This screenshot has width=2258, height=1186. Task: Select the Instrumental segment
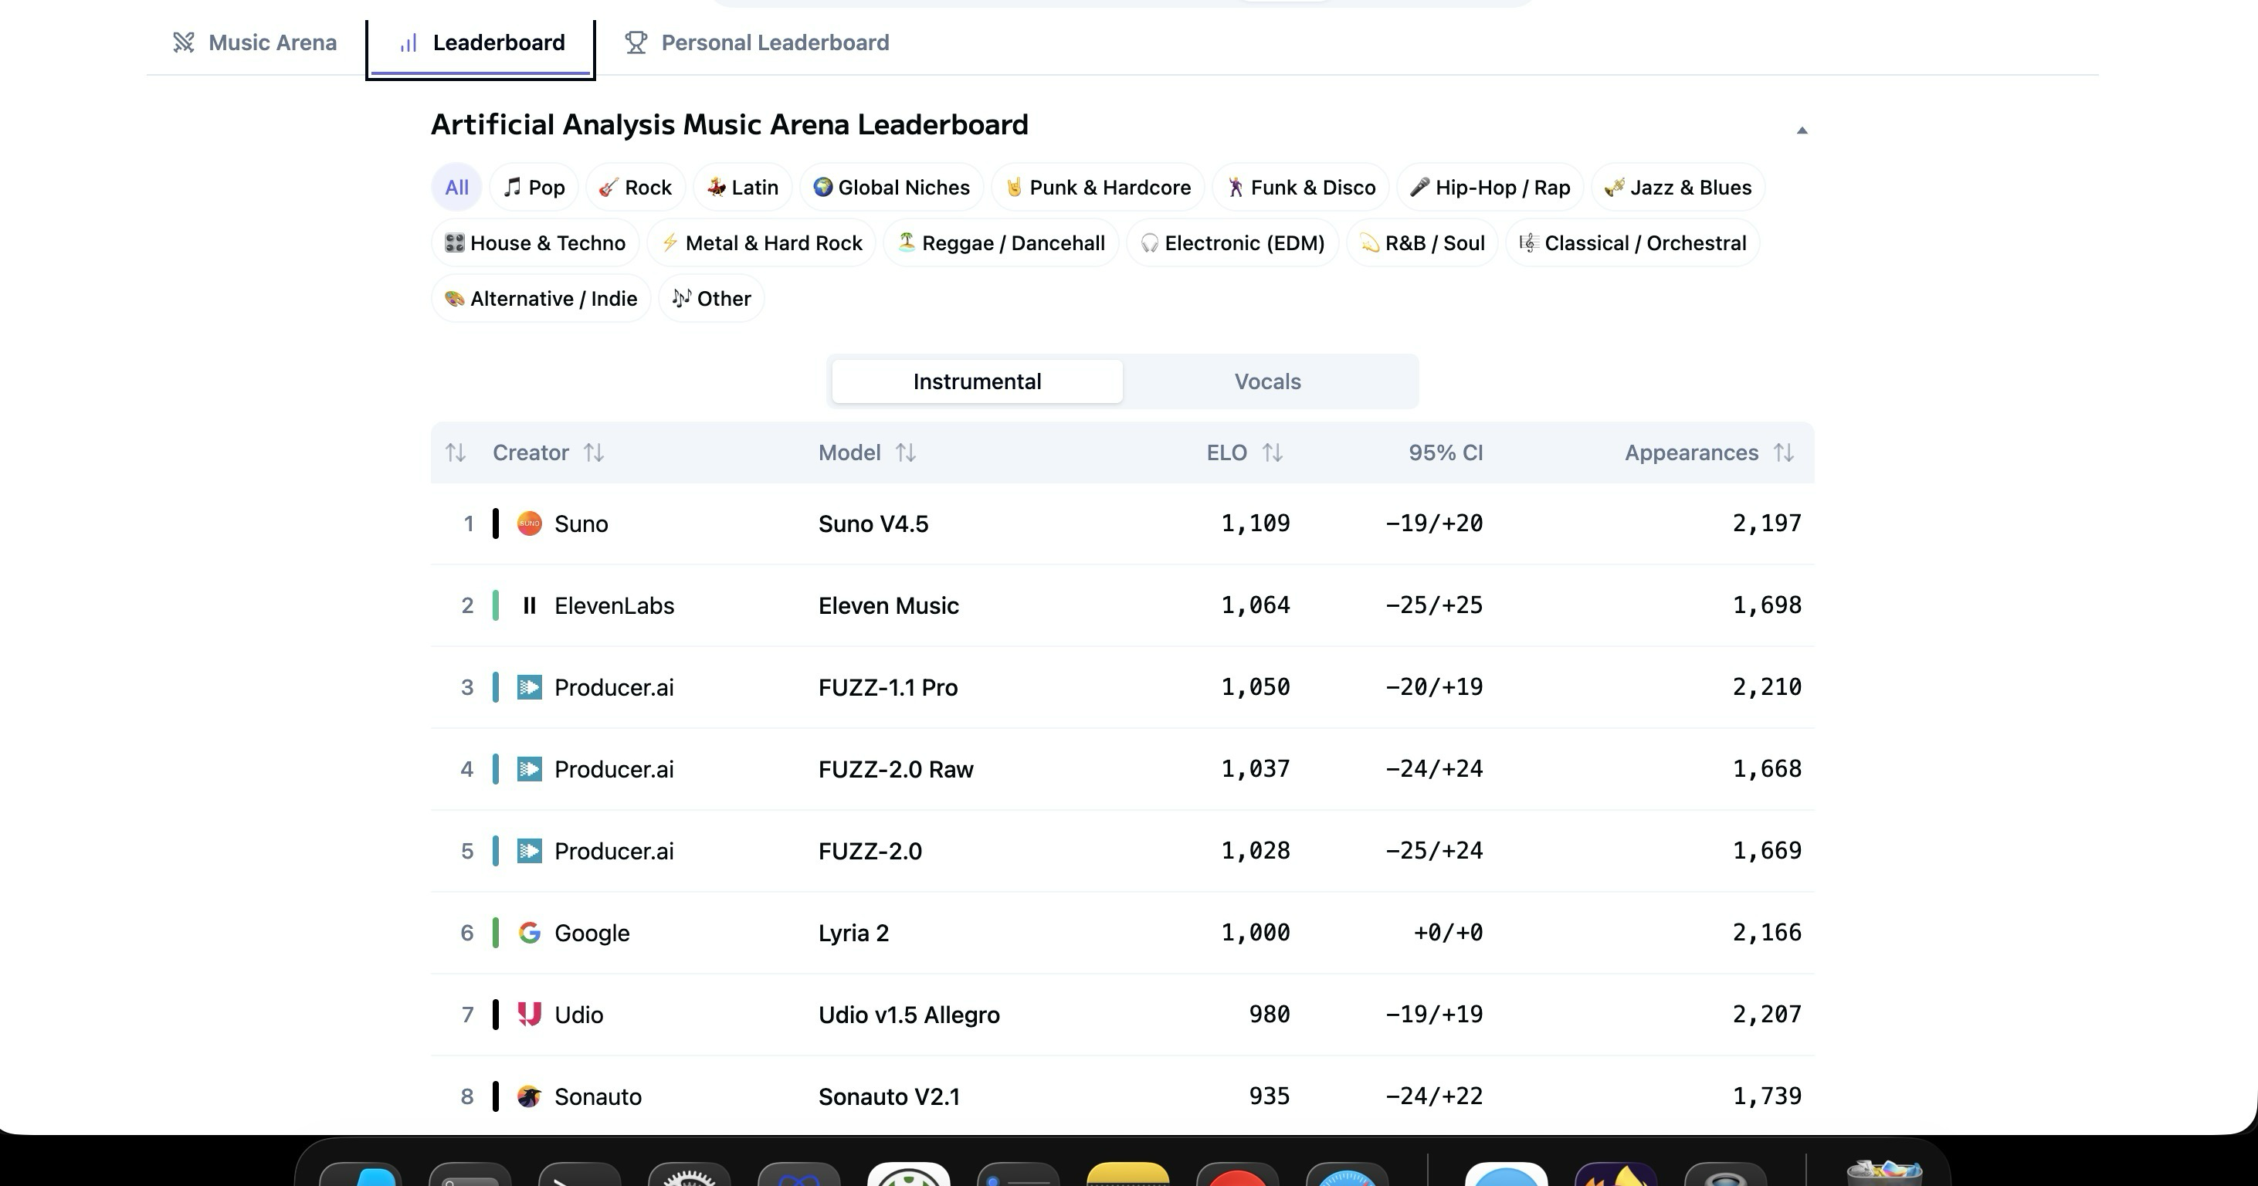coord(976,381)
